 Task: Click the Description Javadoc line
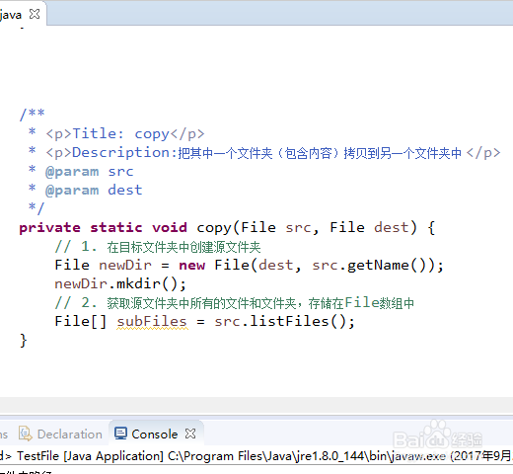click(264, 153)
